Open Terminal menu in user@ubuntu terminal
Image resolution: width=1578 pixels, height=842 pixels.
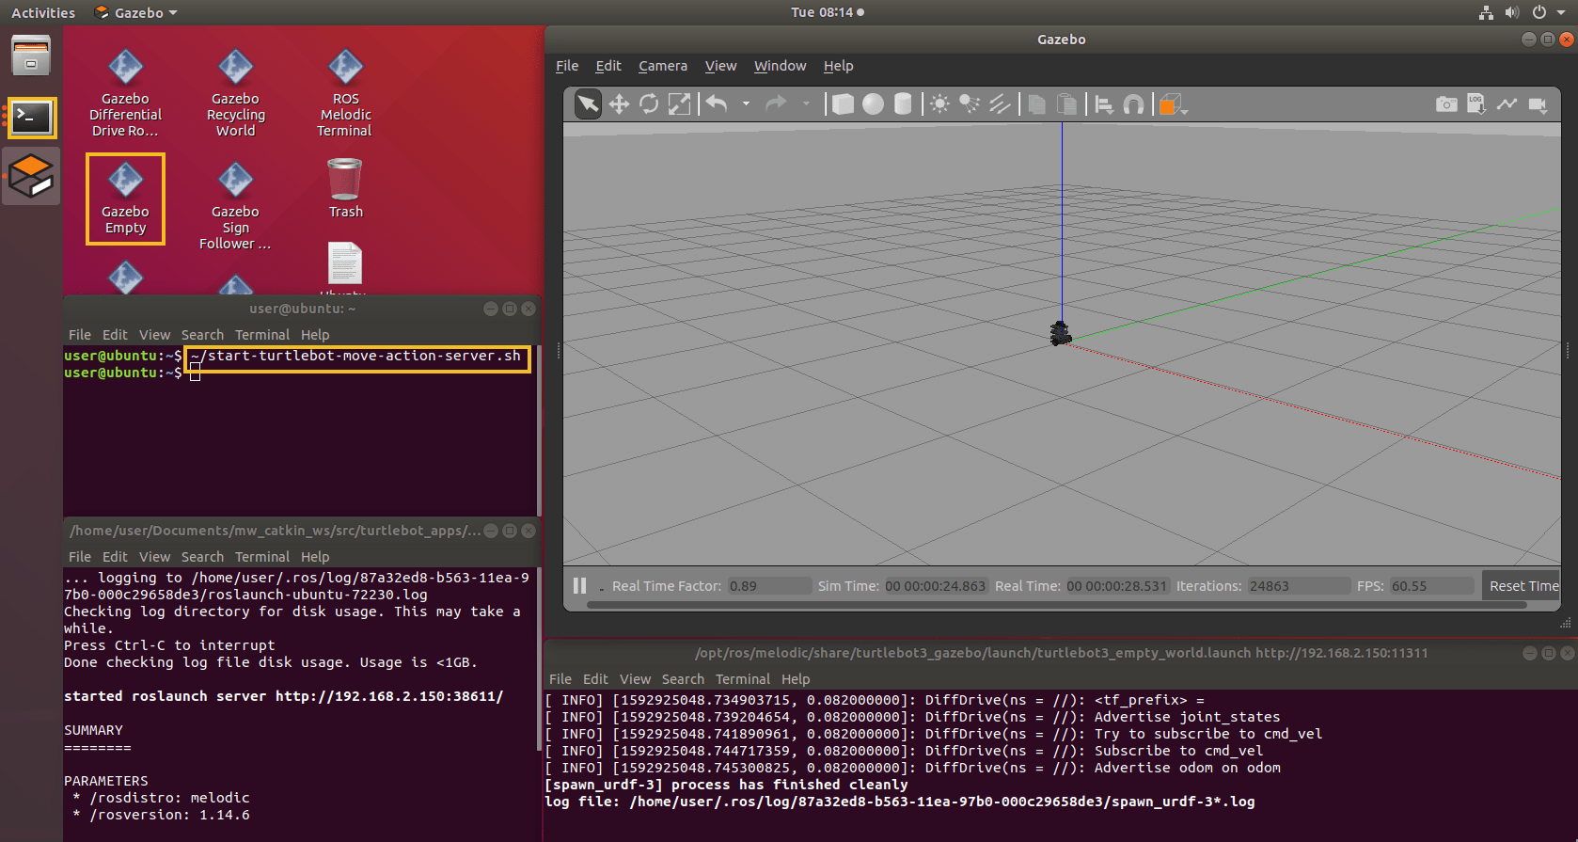tap(262, 335)
